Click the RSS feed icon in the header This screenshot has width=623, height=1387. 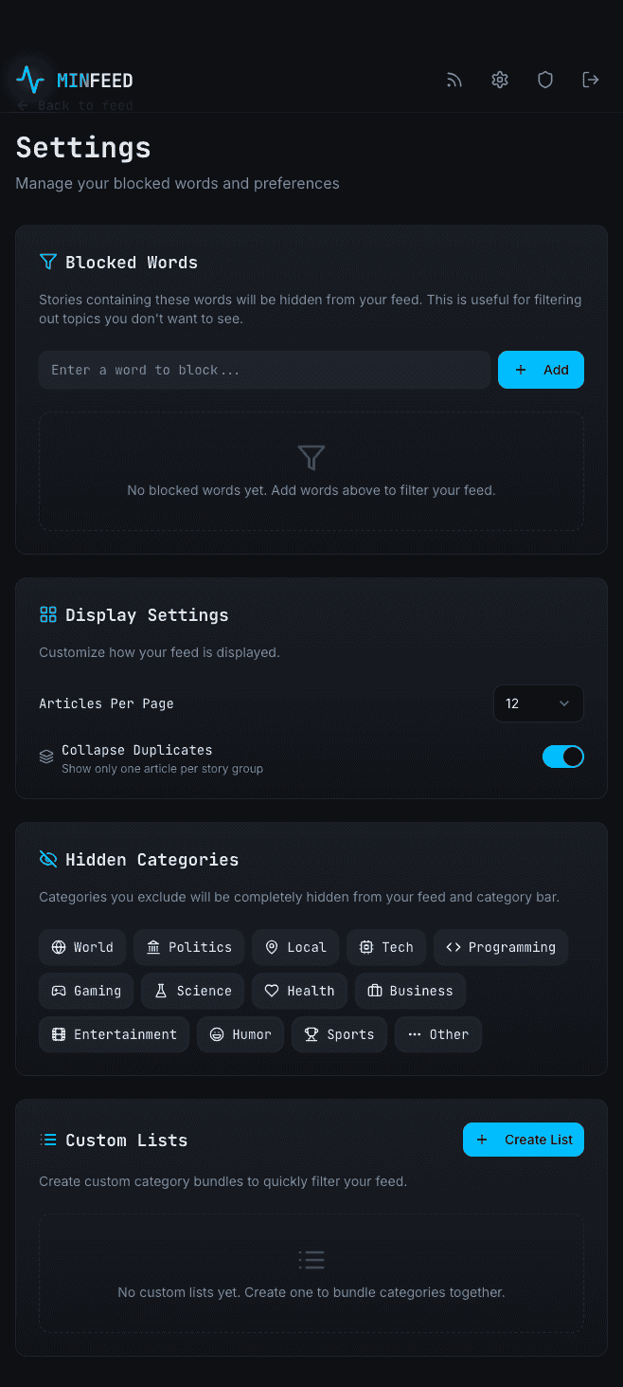tap(454, 80)
